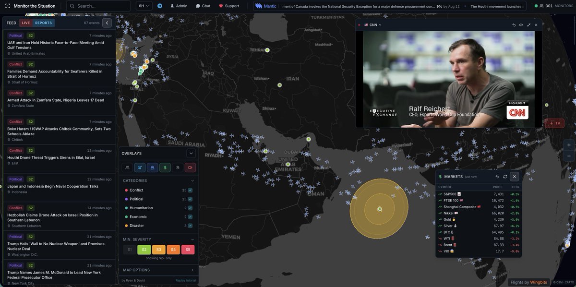Close the Markets panel

pyautogui.click(x=514, y=177)
